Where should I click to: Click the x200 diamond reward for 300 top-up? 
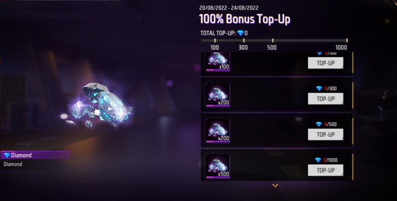218,94
